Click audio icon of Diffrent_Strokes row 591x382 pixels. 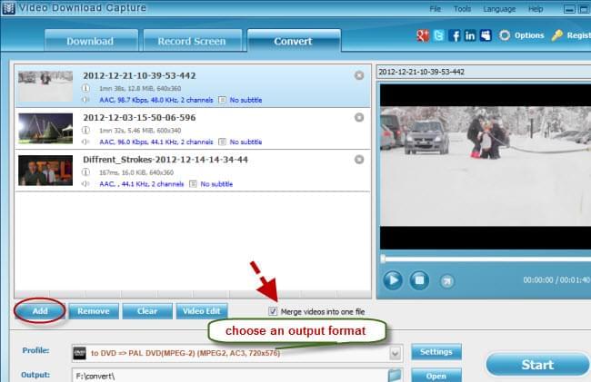tap(86, 184)
